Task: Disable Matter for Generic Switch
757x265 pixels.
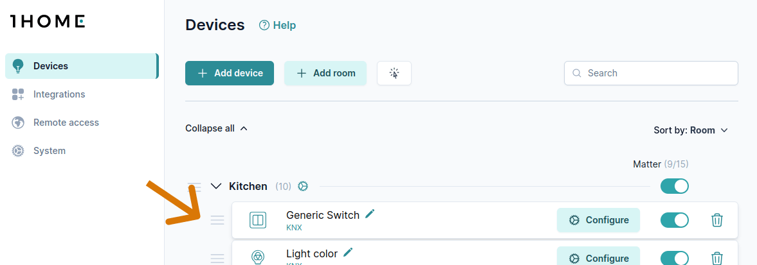Action: [674, 220]
